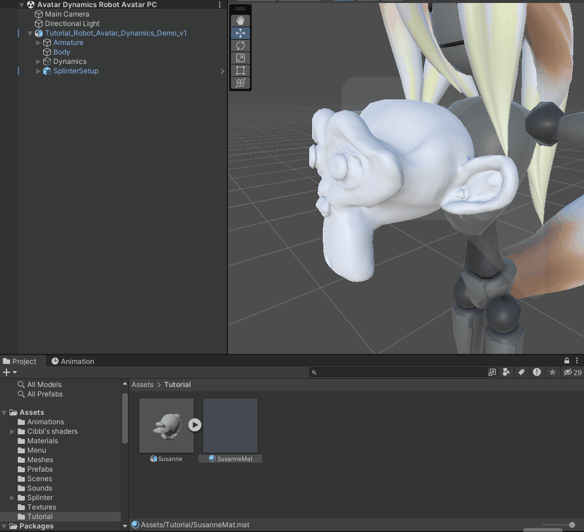Screen dimensions: 584x532
Task: Collapse the Avatar Dynamics Robot Avatar PC scene
Action: coord(21,5)
